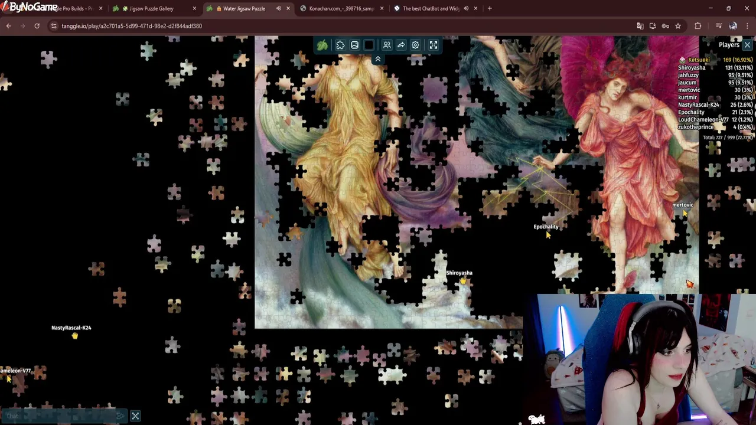Select player jahfuzzy in leaderboard

(716, 75)
